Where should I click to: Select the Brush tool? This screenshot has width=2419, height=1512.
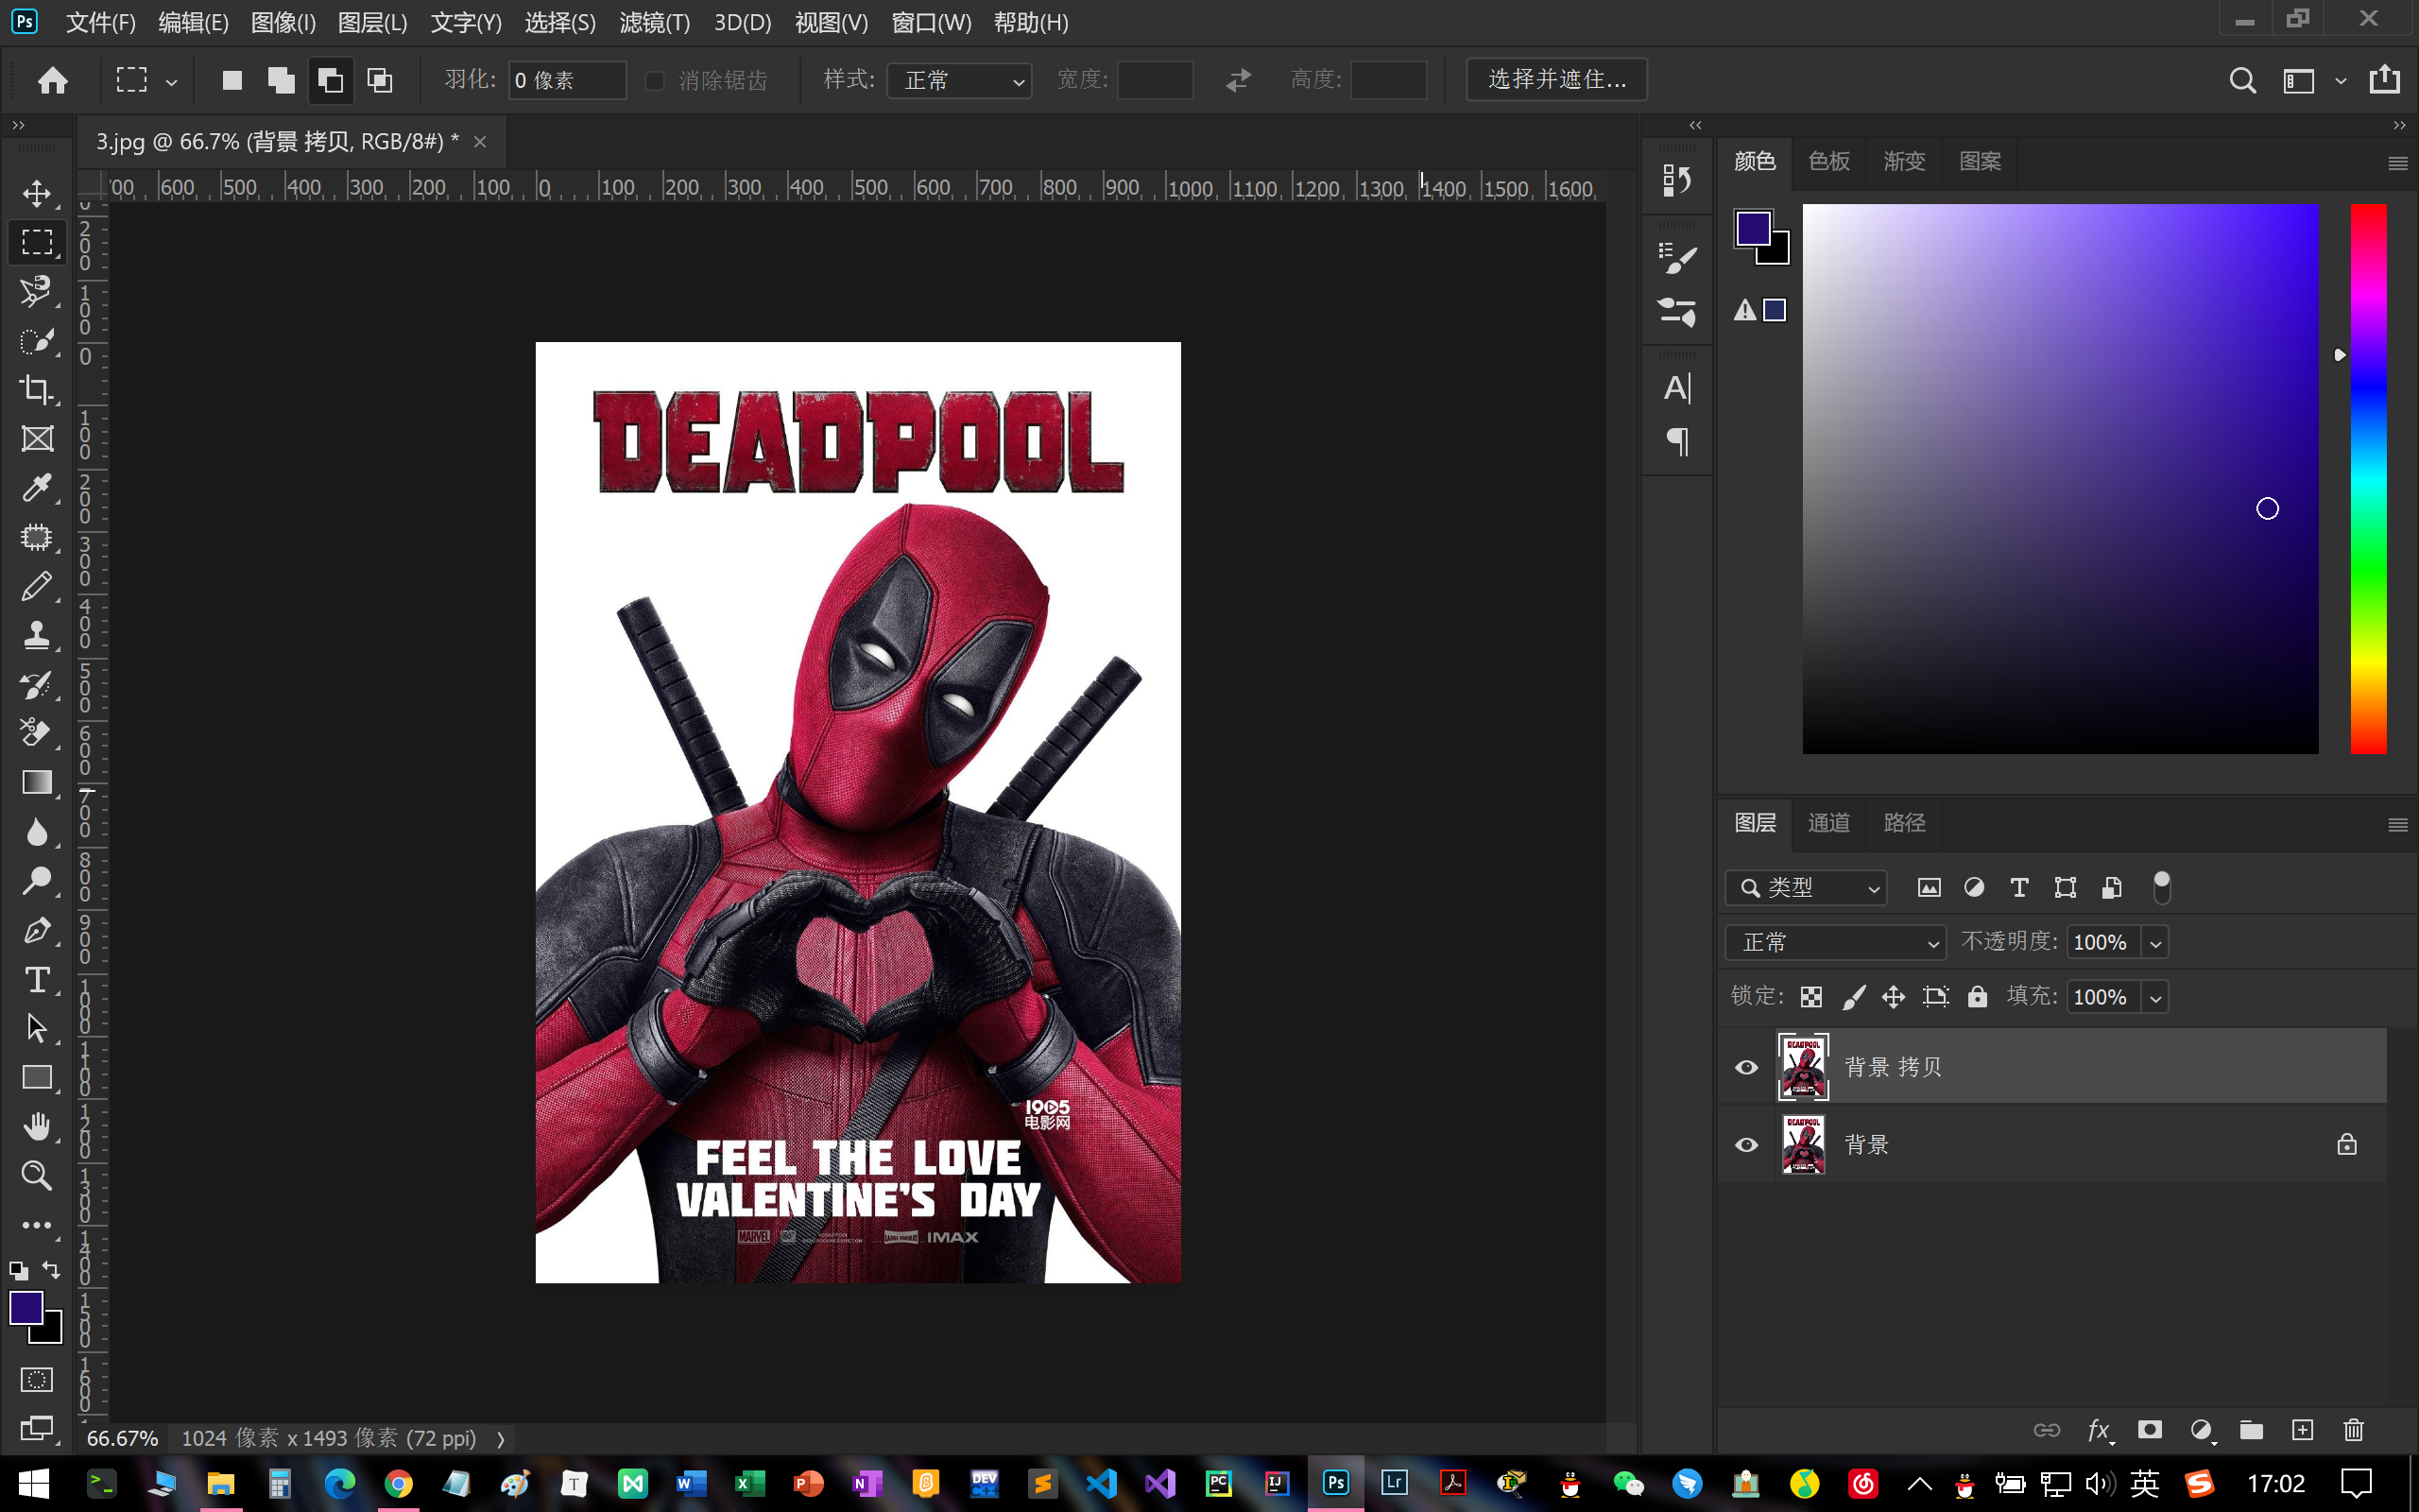[37, 586]
